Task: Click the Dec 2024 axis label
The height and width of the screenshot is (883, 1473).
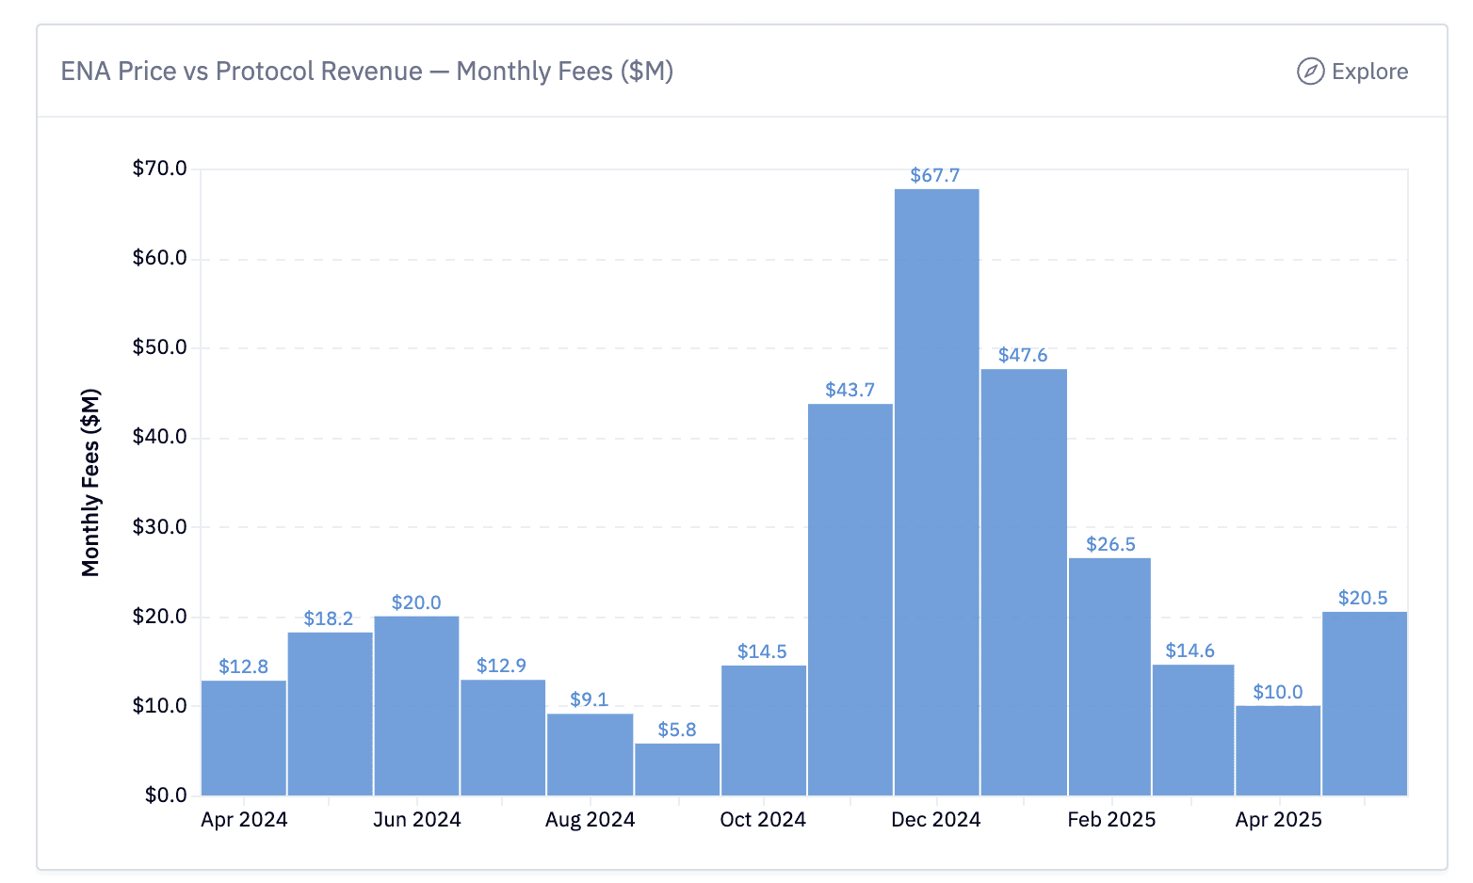Action: [936, 819]
